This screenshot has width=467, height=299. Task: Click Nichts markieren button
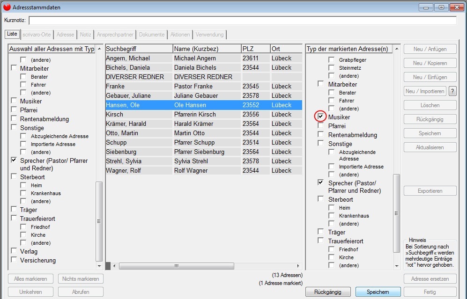tap(81, 279)
